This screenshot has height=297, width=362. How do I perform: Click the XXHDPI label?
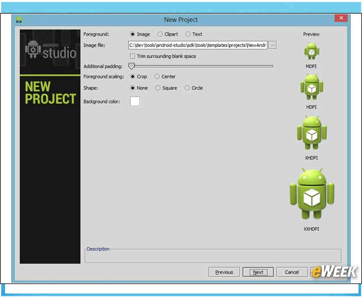(311, 229)
